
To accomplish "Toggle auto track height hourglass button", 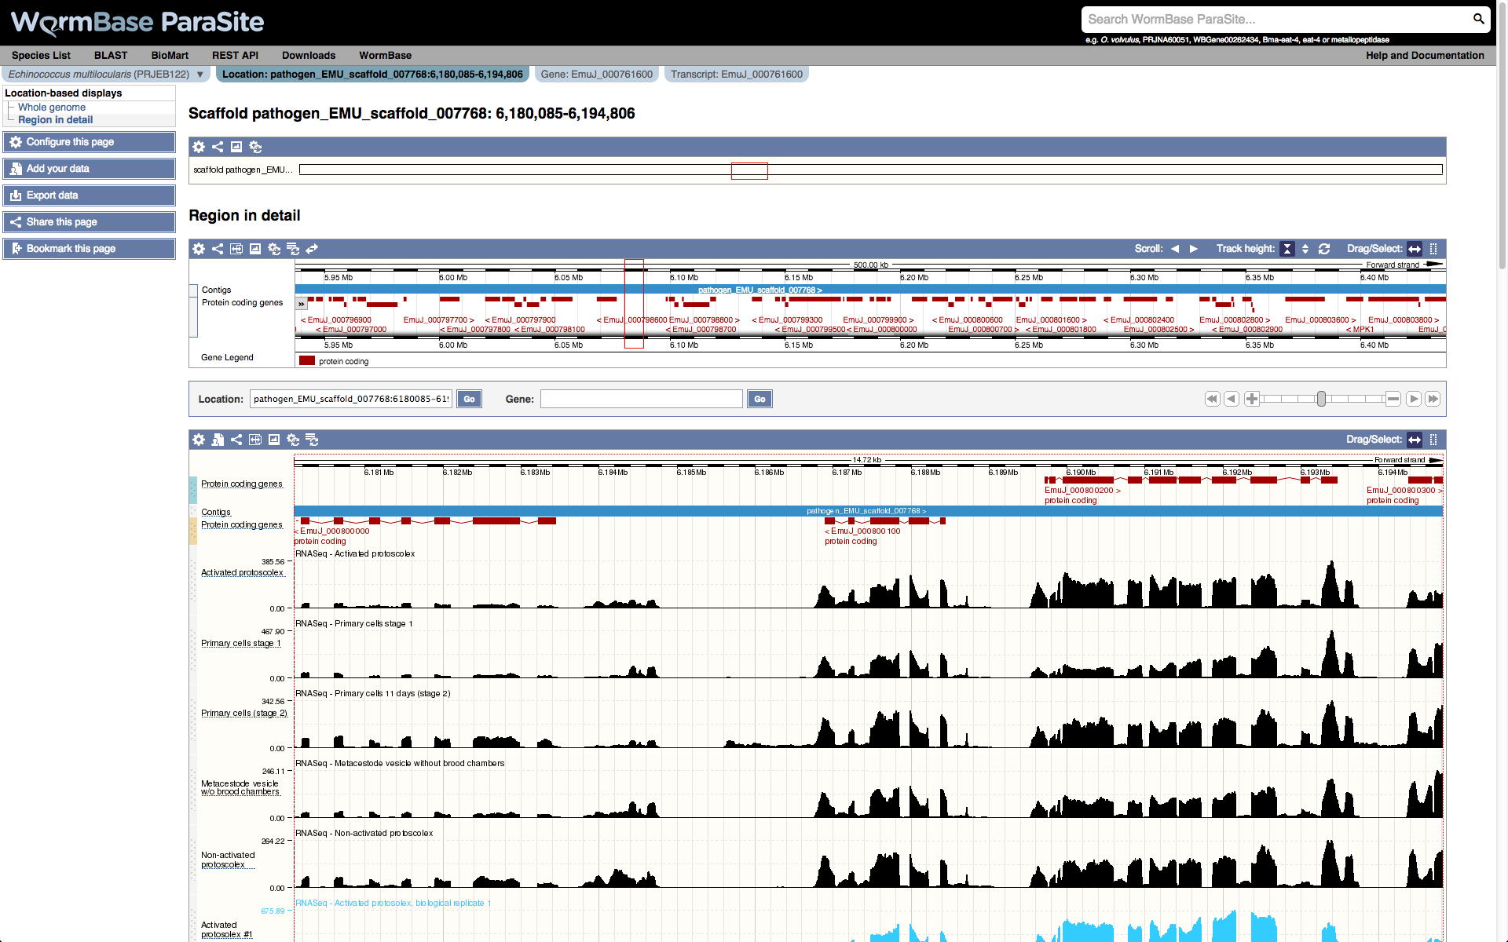I will (x=1287, y=249).
